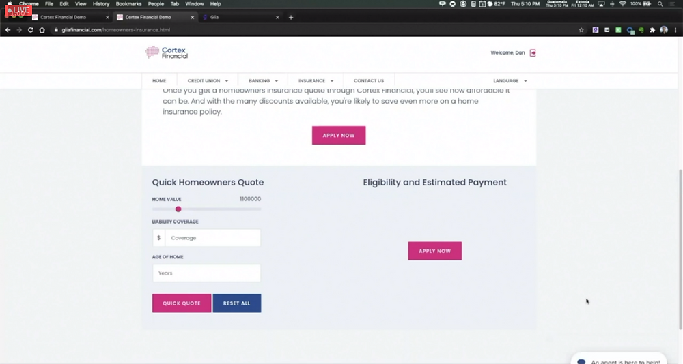
Task: Expand the Insurance dropdown menu
Action: (x=316, y=81)
